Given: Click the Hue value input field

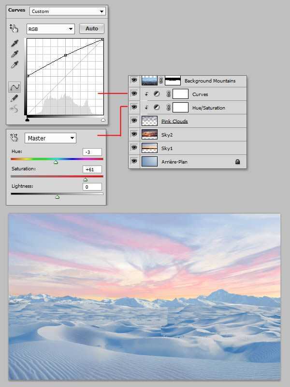Looking at the screenshot, I should coord(92,152).
